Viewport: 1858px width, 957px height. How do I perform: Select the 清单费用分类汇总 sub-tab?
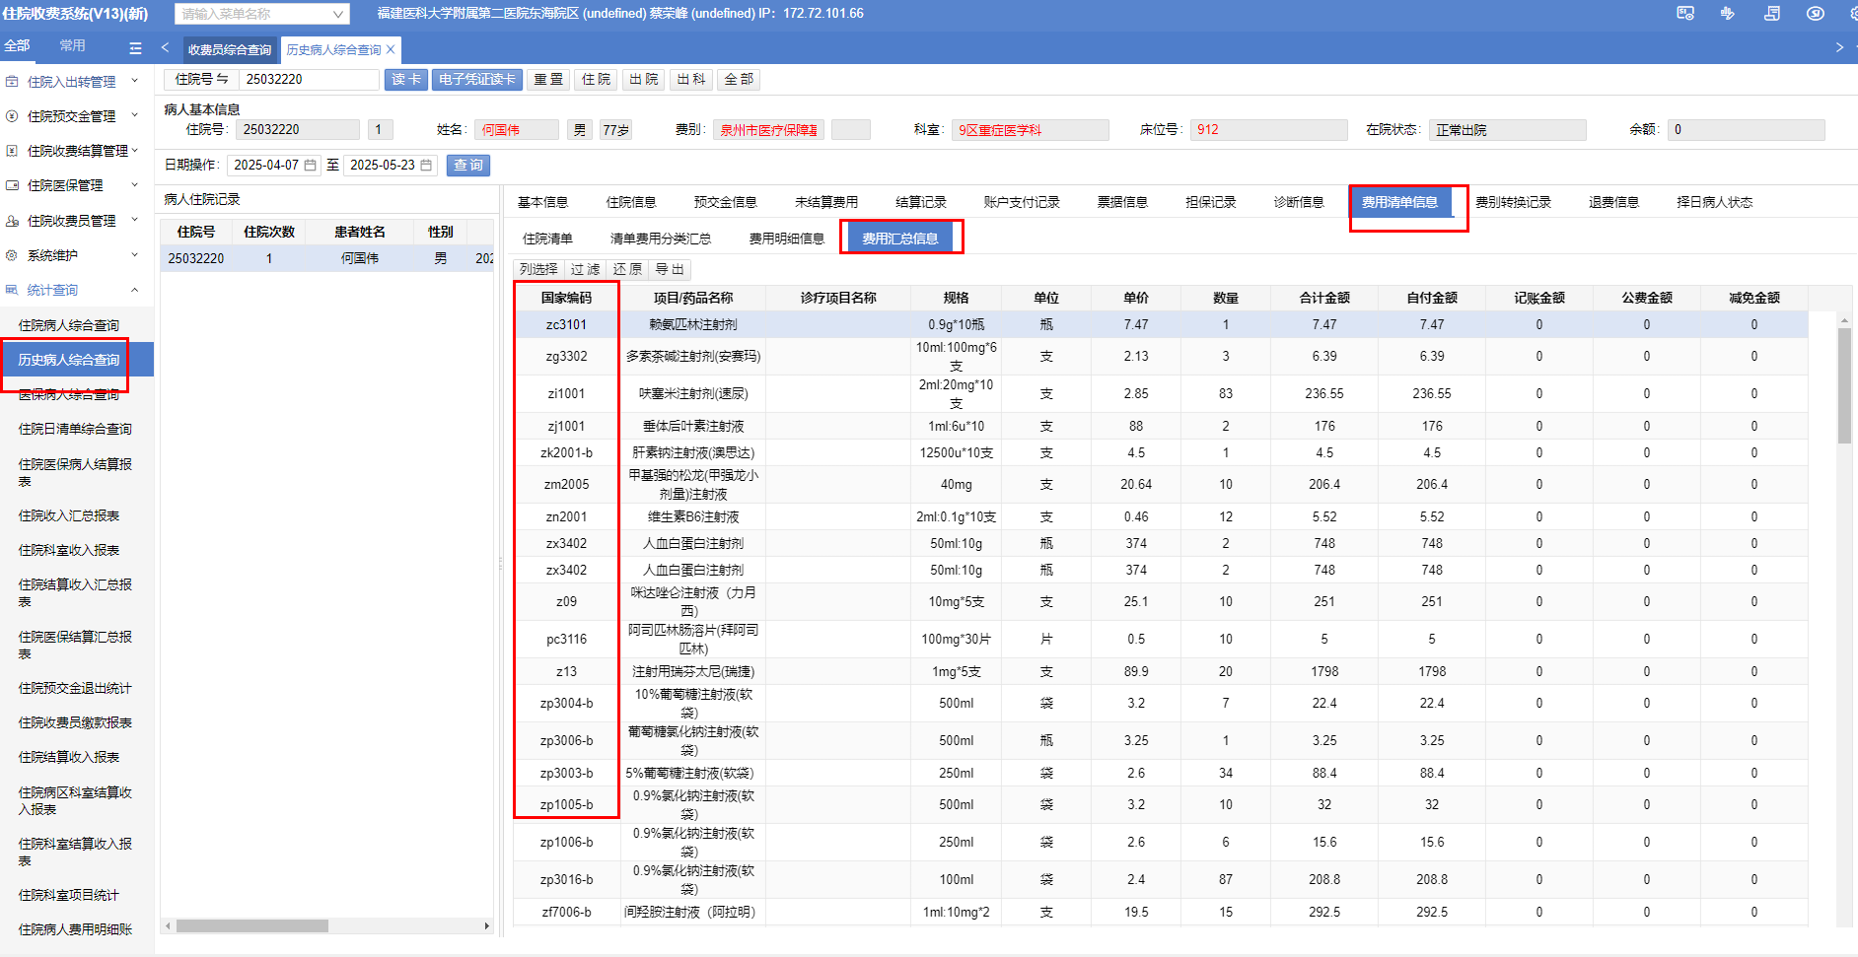(660, 239)
